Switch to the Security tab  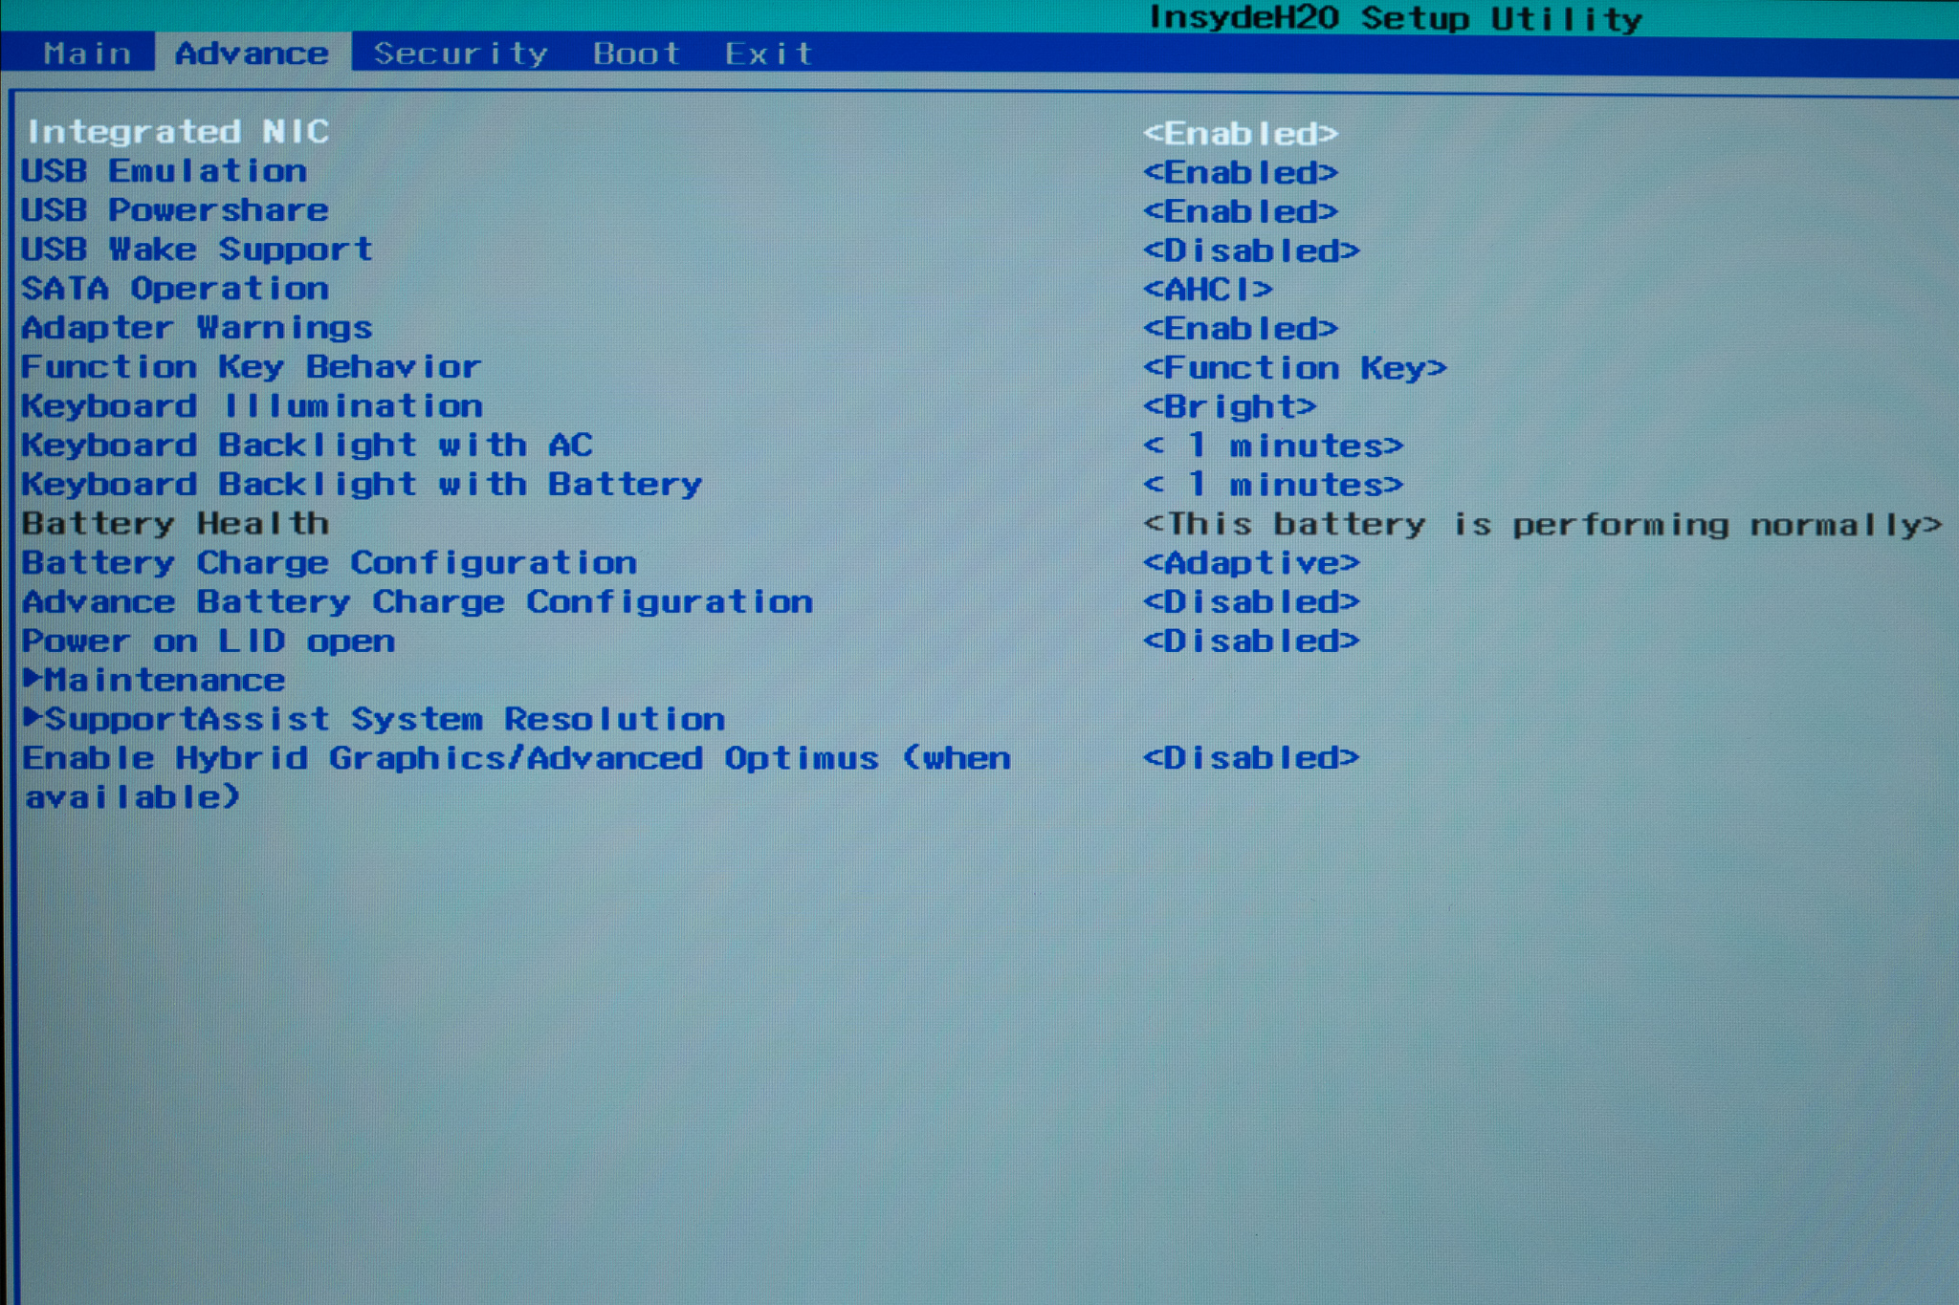tap(460, 54)
